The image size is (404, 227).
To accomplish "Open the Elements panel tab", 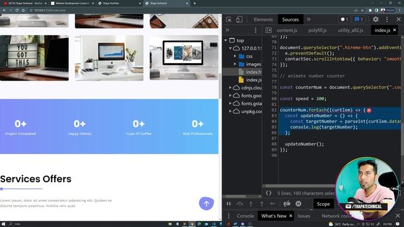I will point(263,20).
